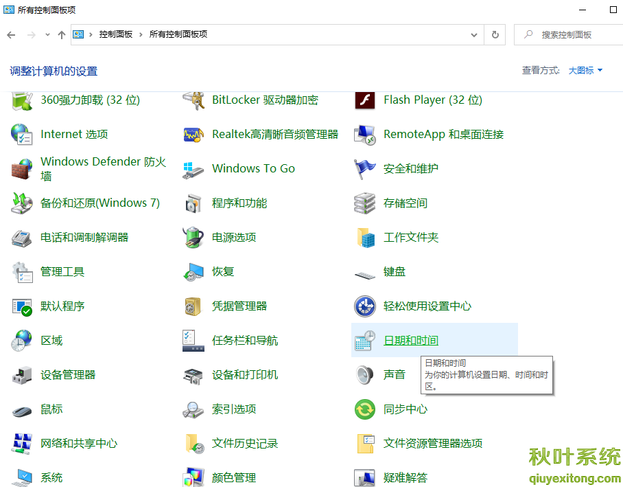The width and height of the screenshot is (623, 487).
Task: Click the 设备管理器 icon
Action: point(22,375)
